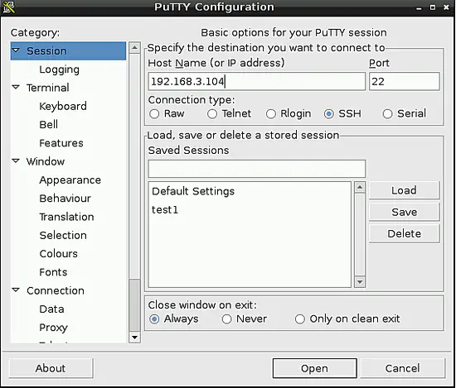Image resolution: width=456 pixels, height=388 pixels.
Task: Open the Keyboard settings category
Action: (63, 106)
